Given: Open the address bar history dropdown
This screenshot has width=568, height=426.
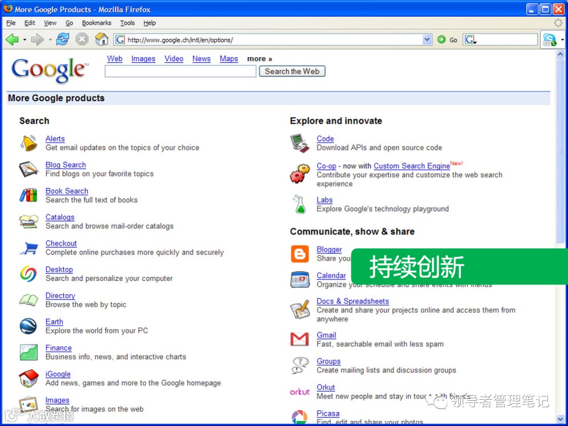Looking at the screenshot, I should 427,39.
